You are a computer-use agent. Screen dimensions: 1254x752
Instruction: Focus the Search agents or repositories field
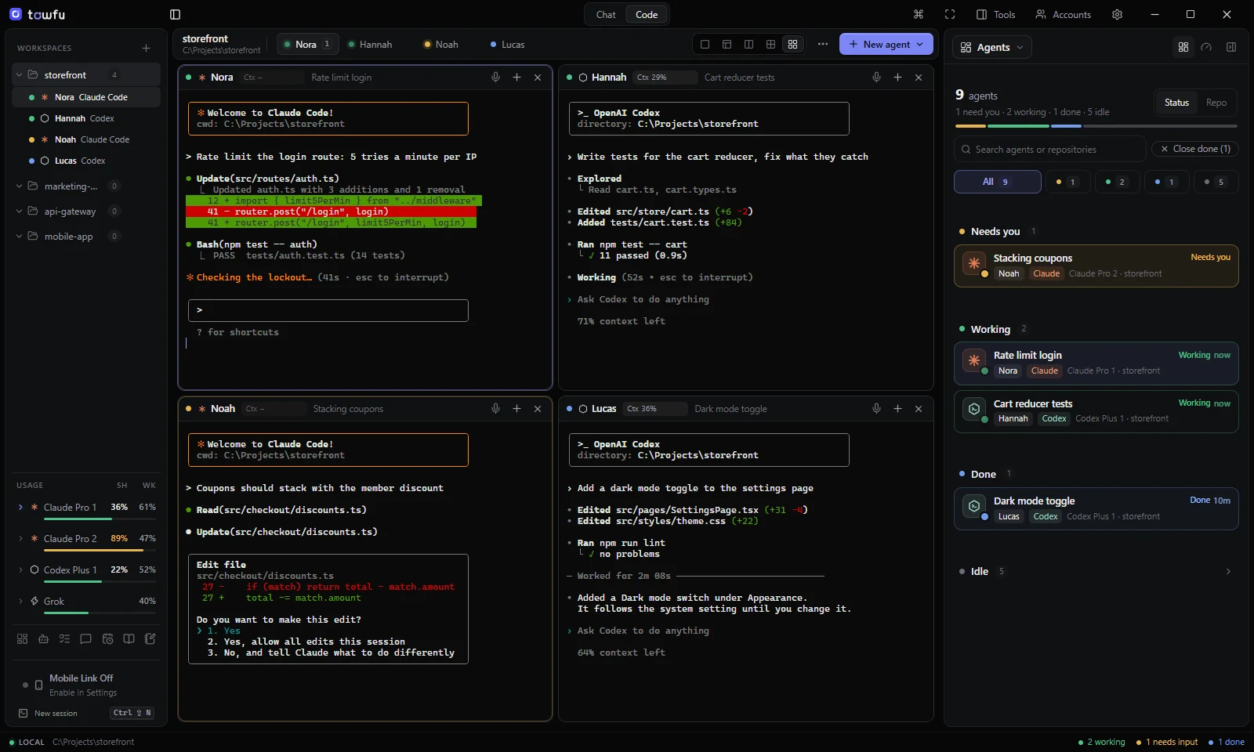tap(1049, 149)
